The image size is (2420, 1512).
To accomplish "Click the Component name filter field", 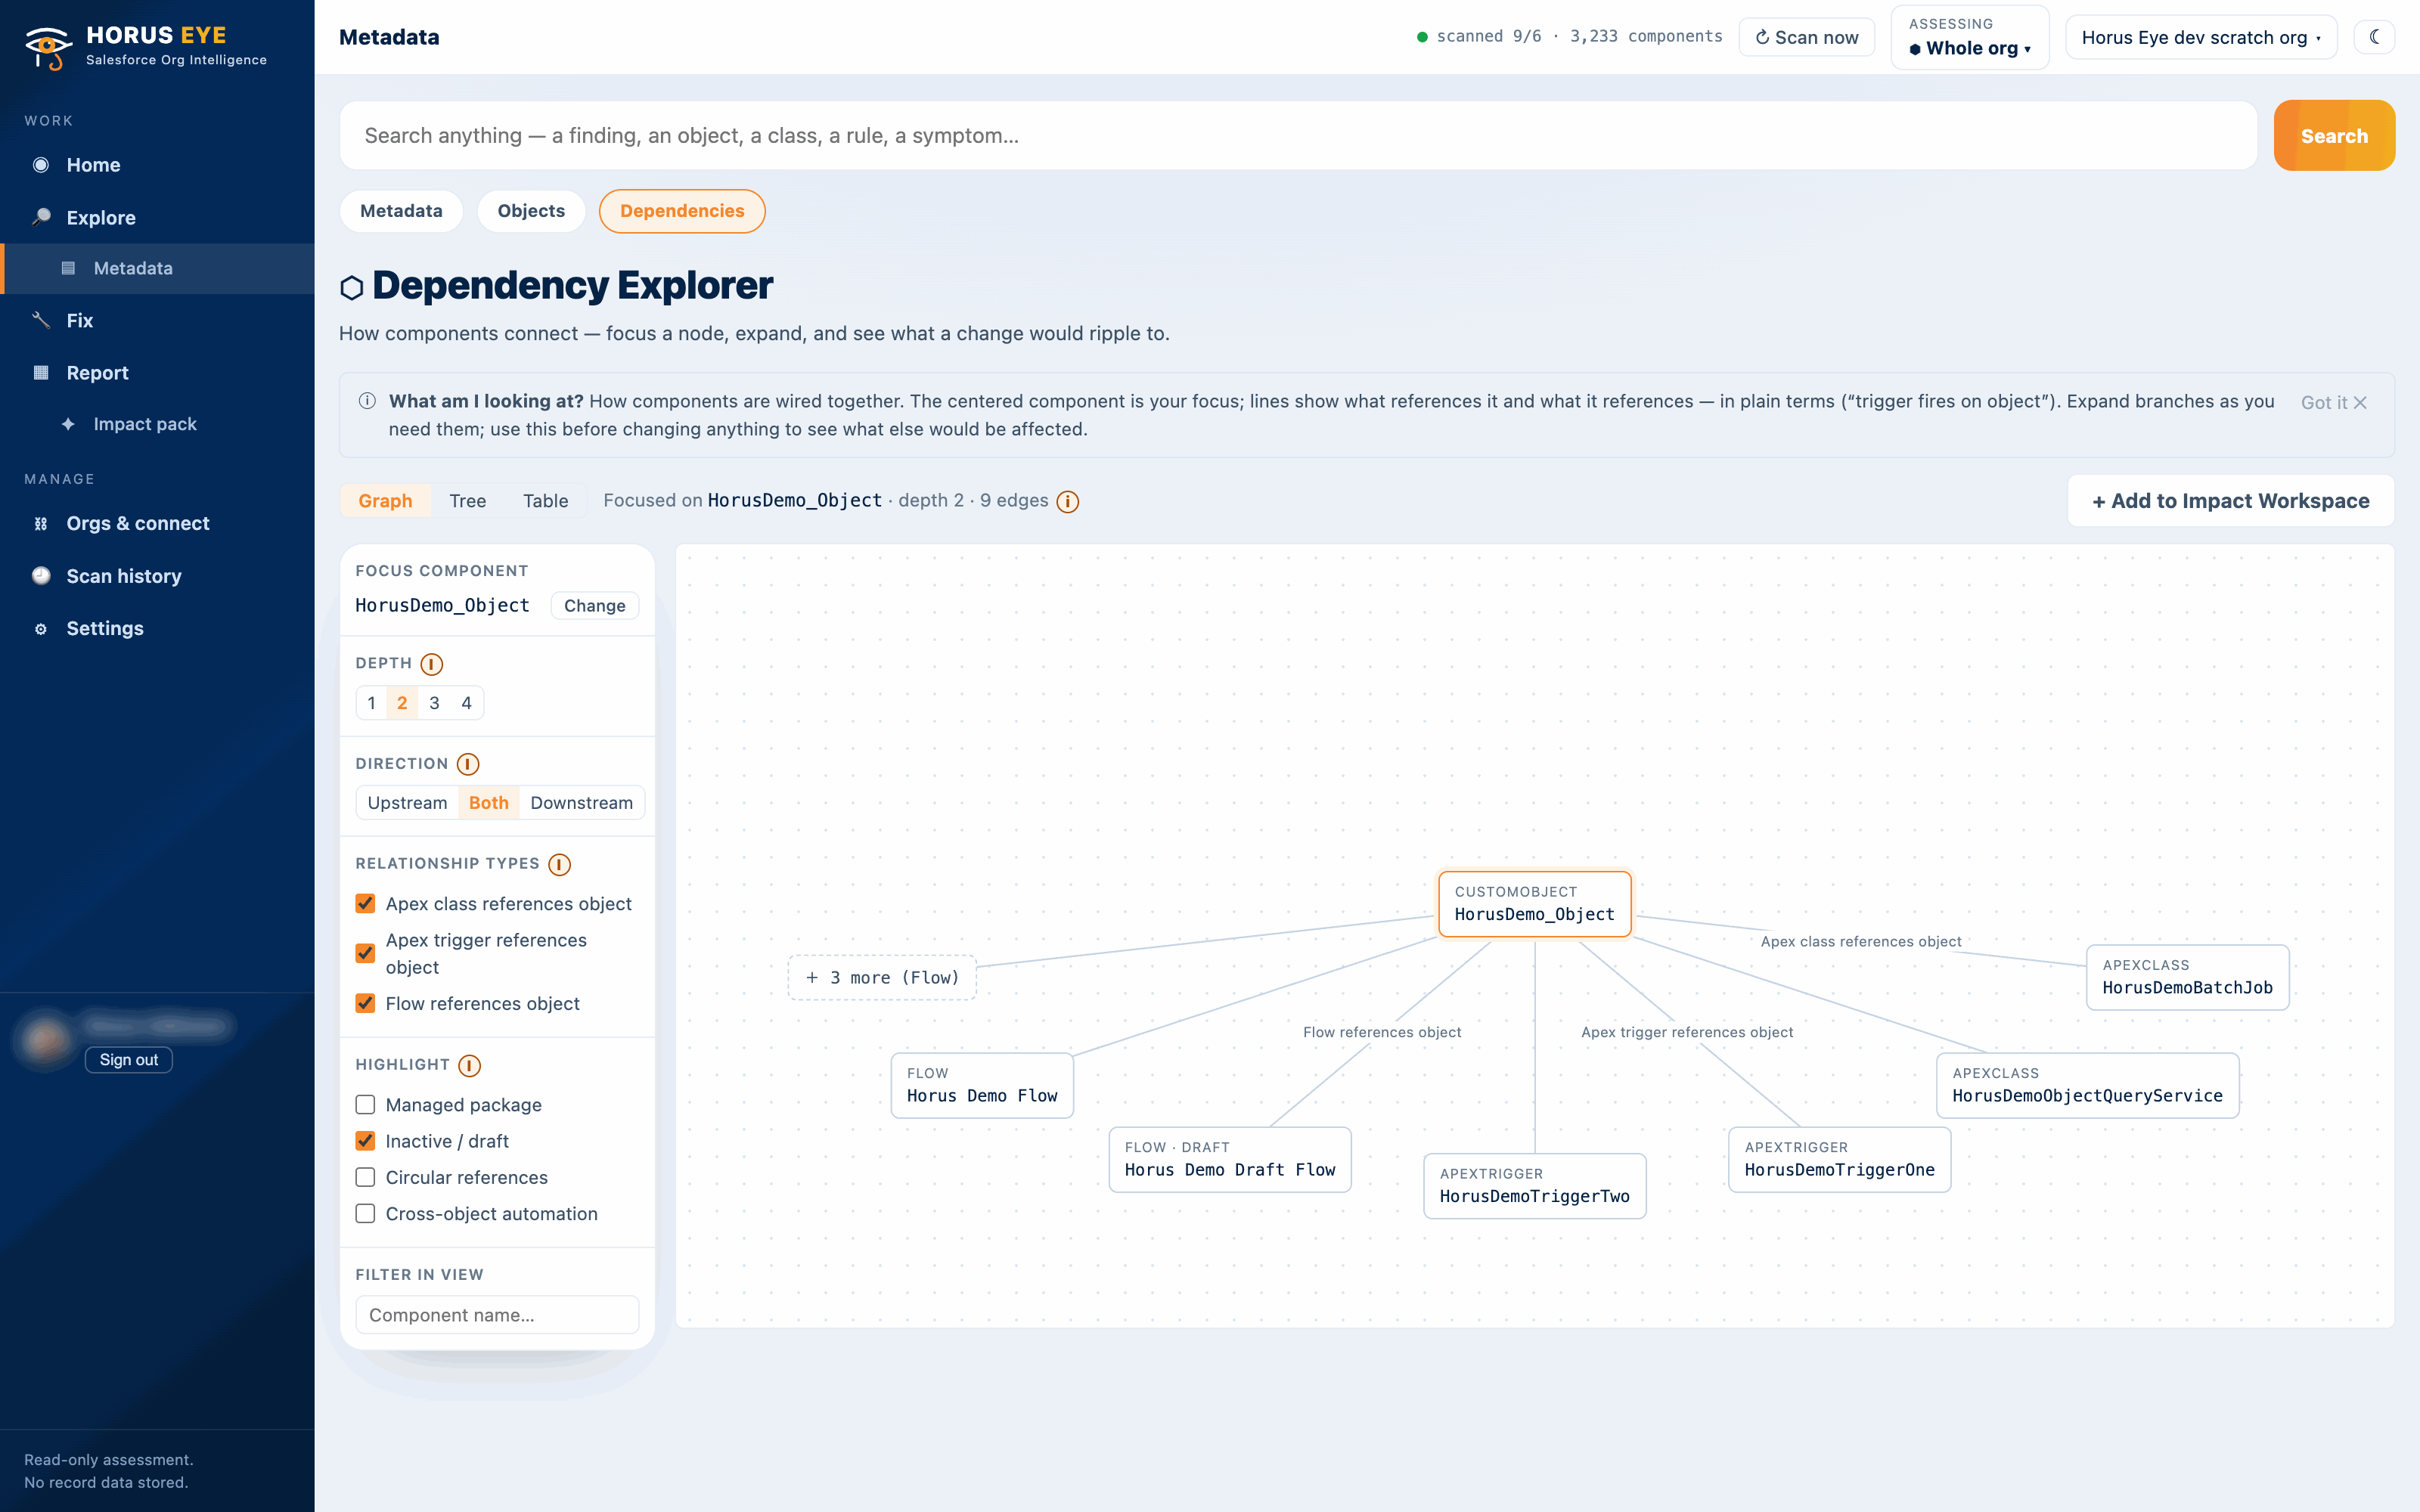I will click(x=497, y=1314).
